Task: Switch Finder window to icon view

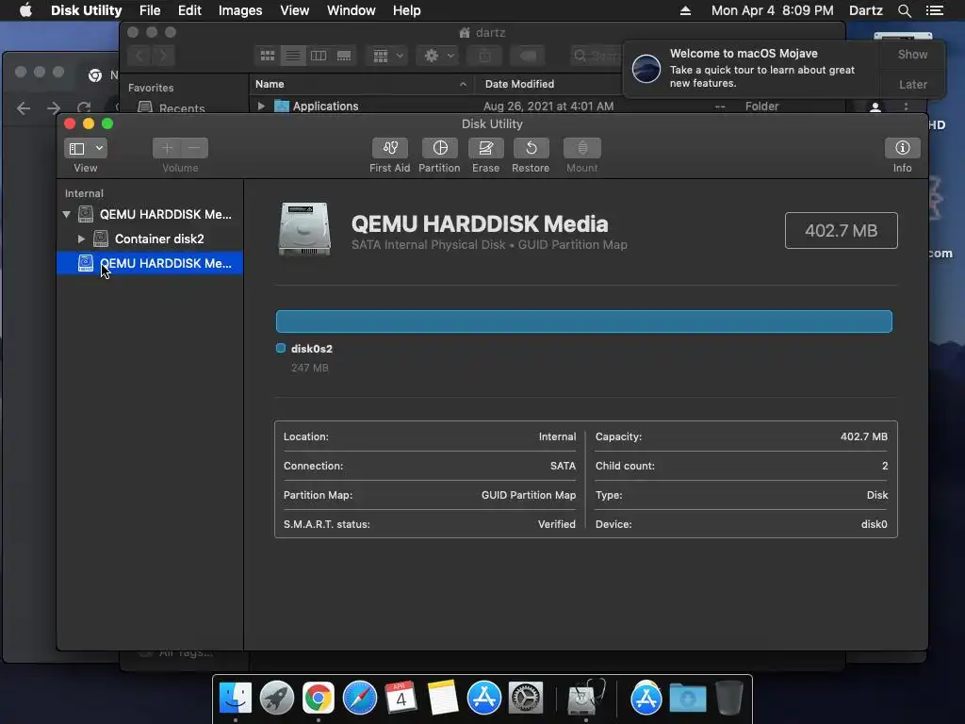Action: [268, 56]
